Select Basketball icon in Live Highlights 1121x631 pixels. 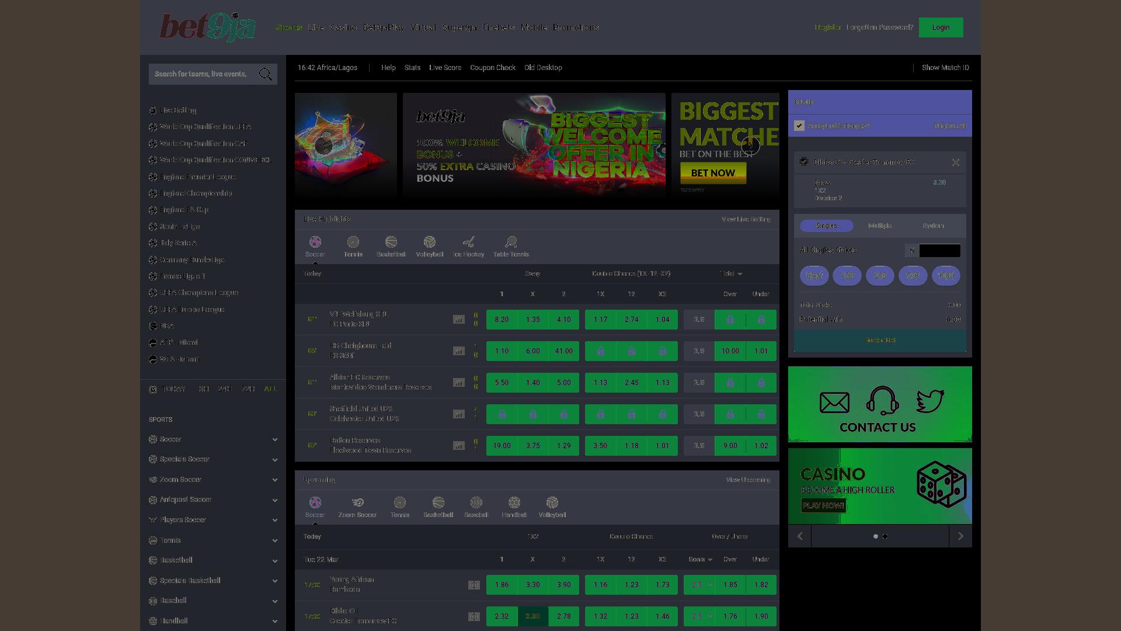click(391, 242)
